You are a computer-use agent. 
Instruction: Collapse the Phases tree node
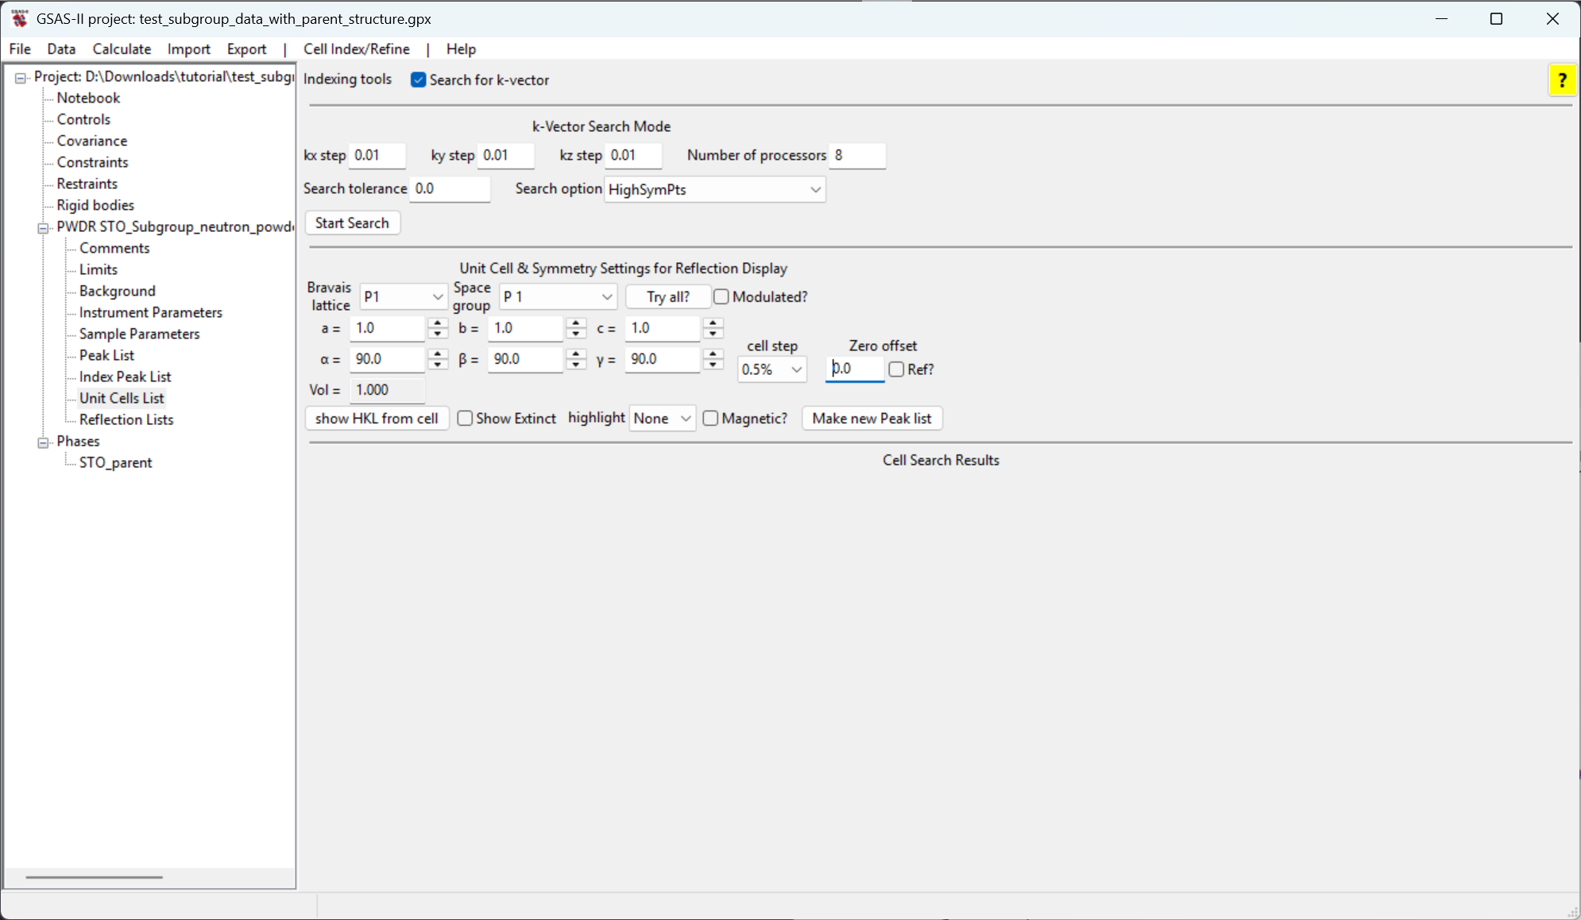point(43,442)
